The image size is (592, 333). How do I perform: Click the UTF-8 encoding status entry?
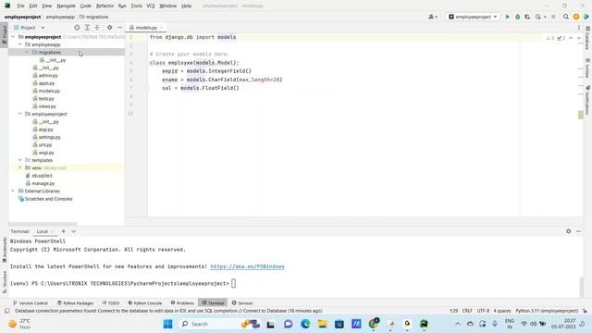click(483, 311)
